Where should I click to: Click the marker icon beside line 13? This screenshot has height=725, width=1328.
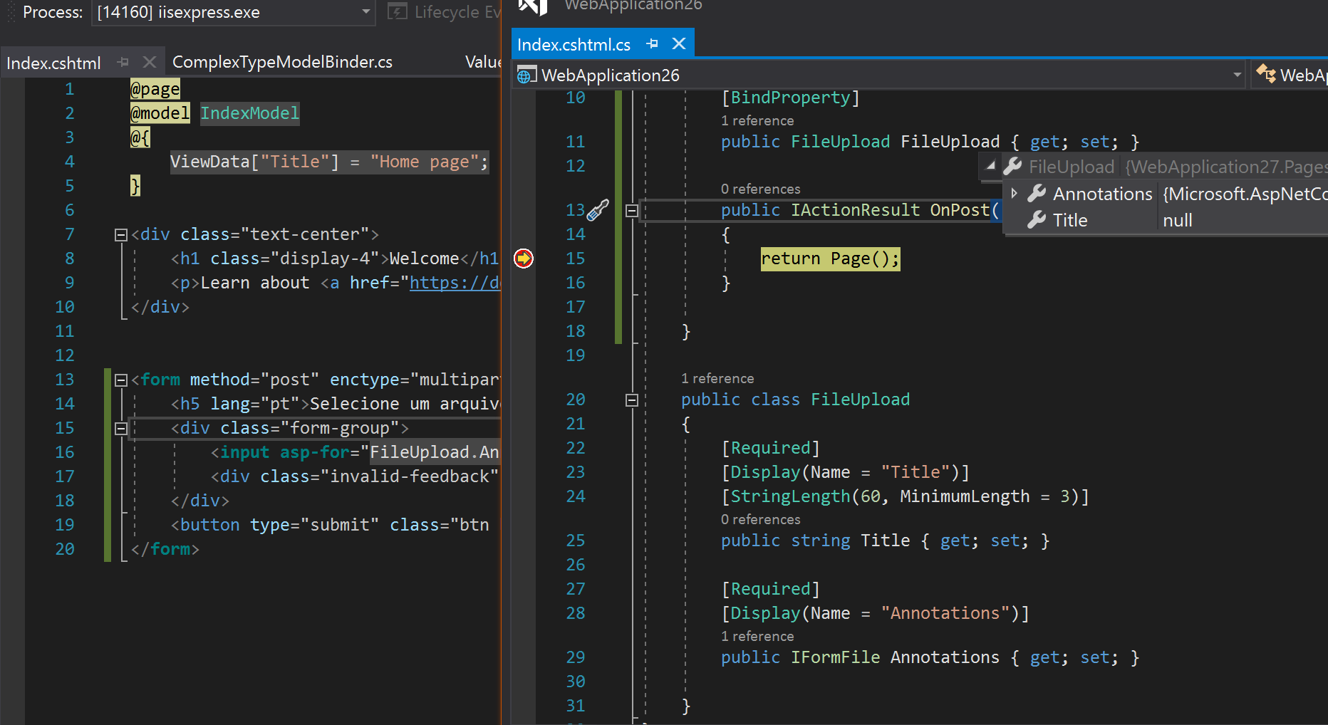coord(597,210)
